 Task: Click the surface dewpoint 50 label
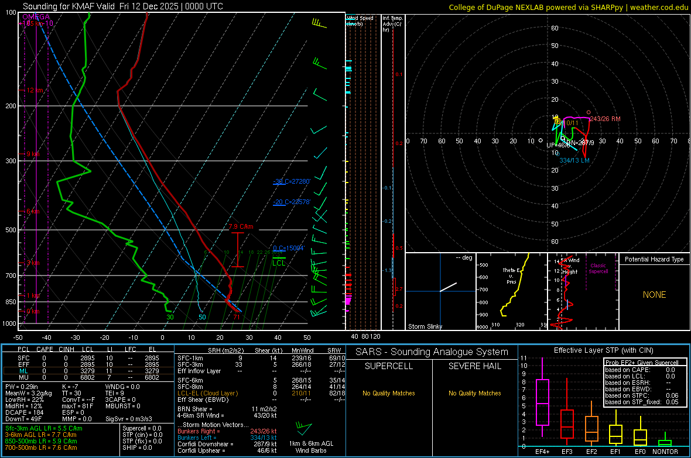pos(202,317)
